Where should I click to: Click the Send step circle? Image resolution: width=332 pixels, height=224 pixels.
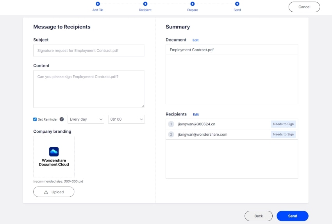click(237, 4)
